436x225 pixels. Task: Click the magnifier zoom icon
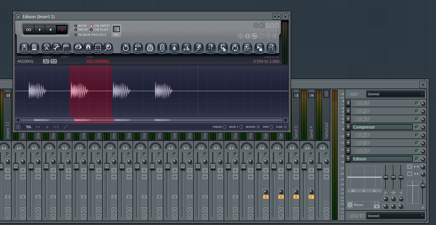[x=108, y=48]
